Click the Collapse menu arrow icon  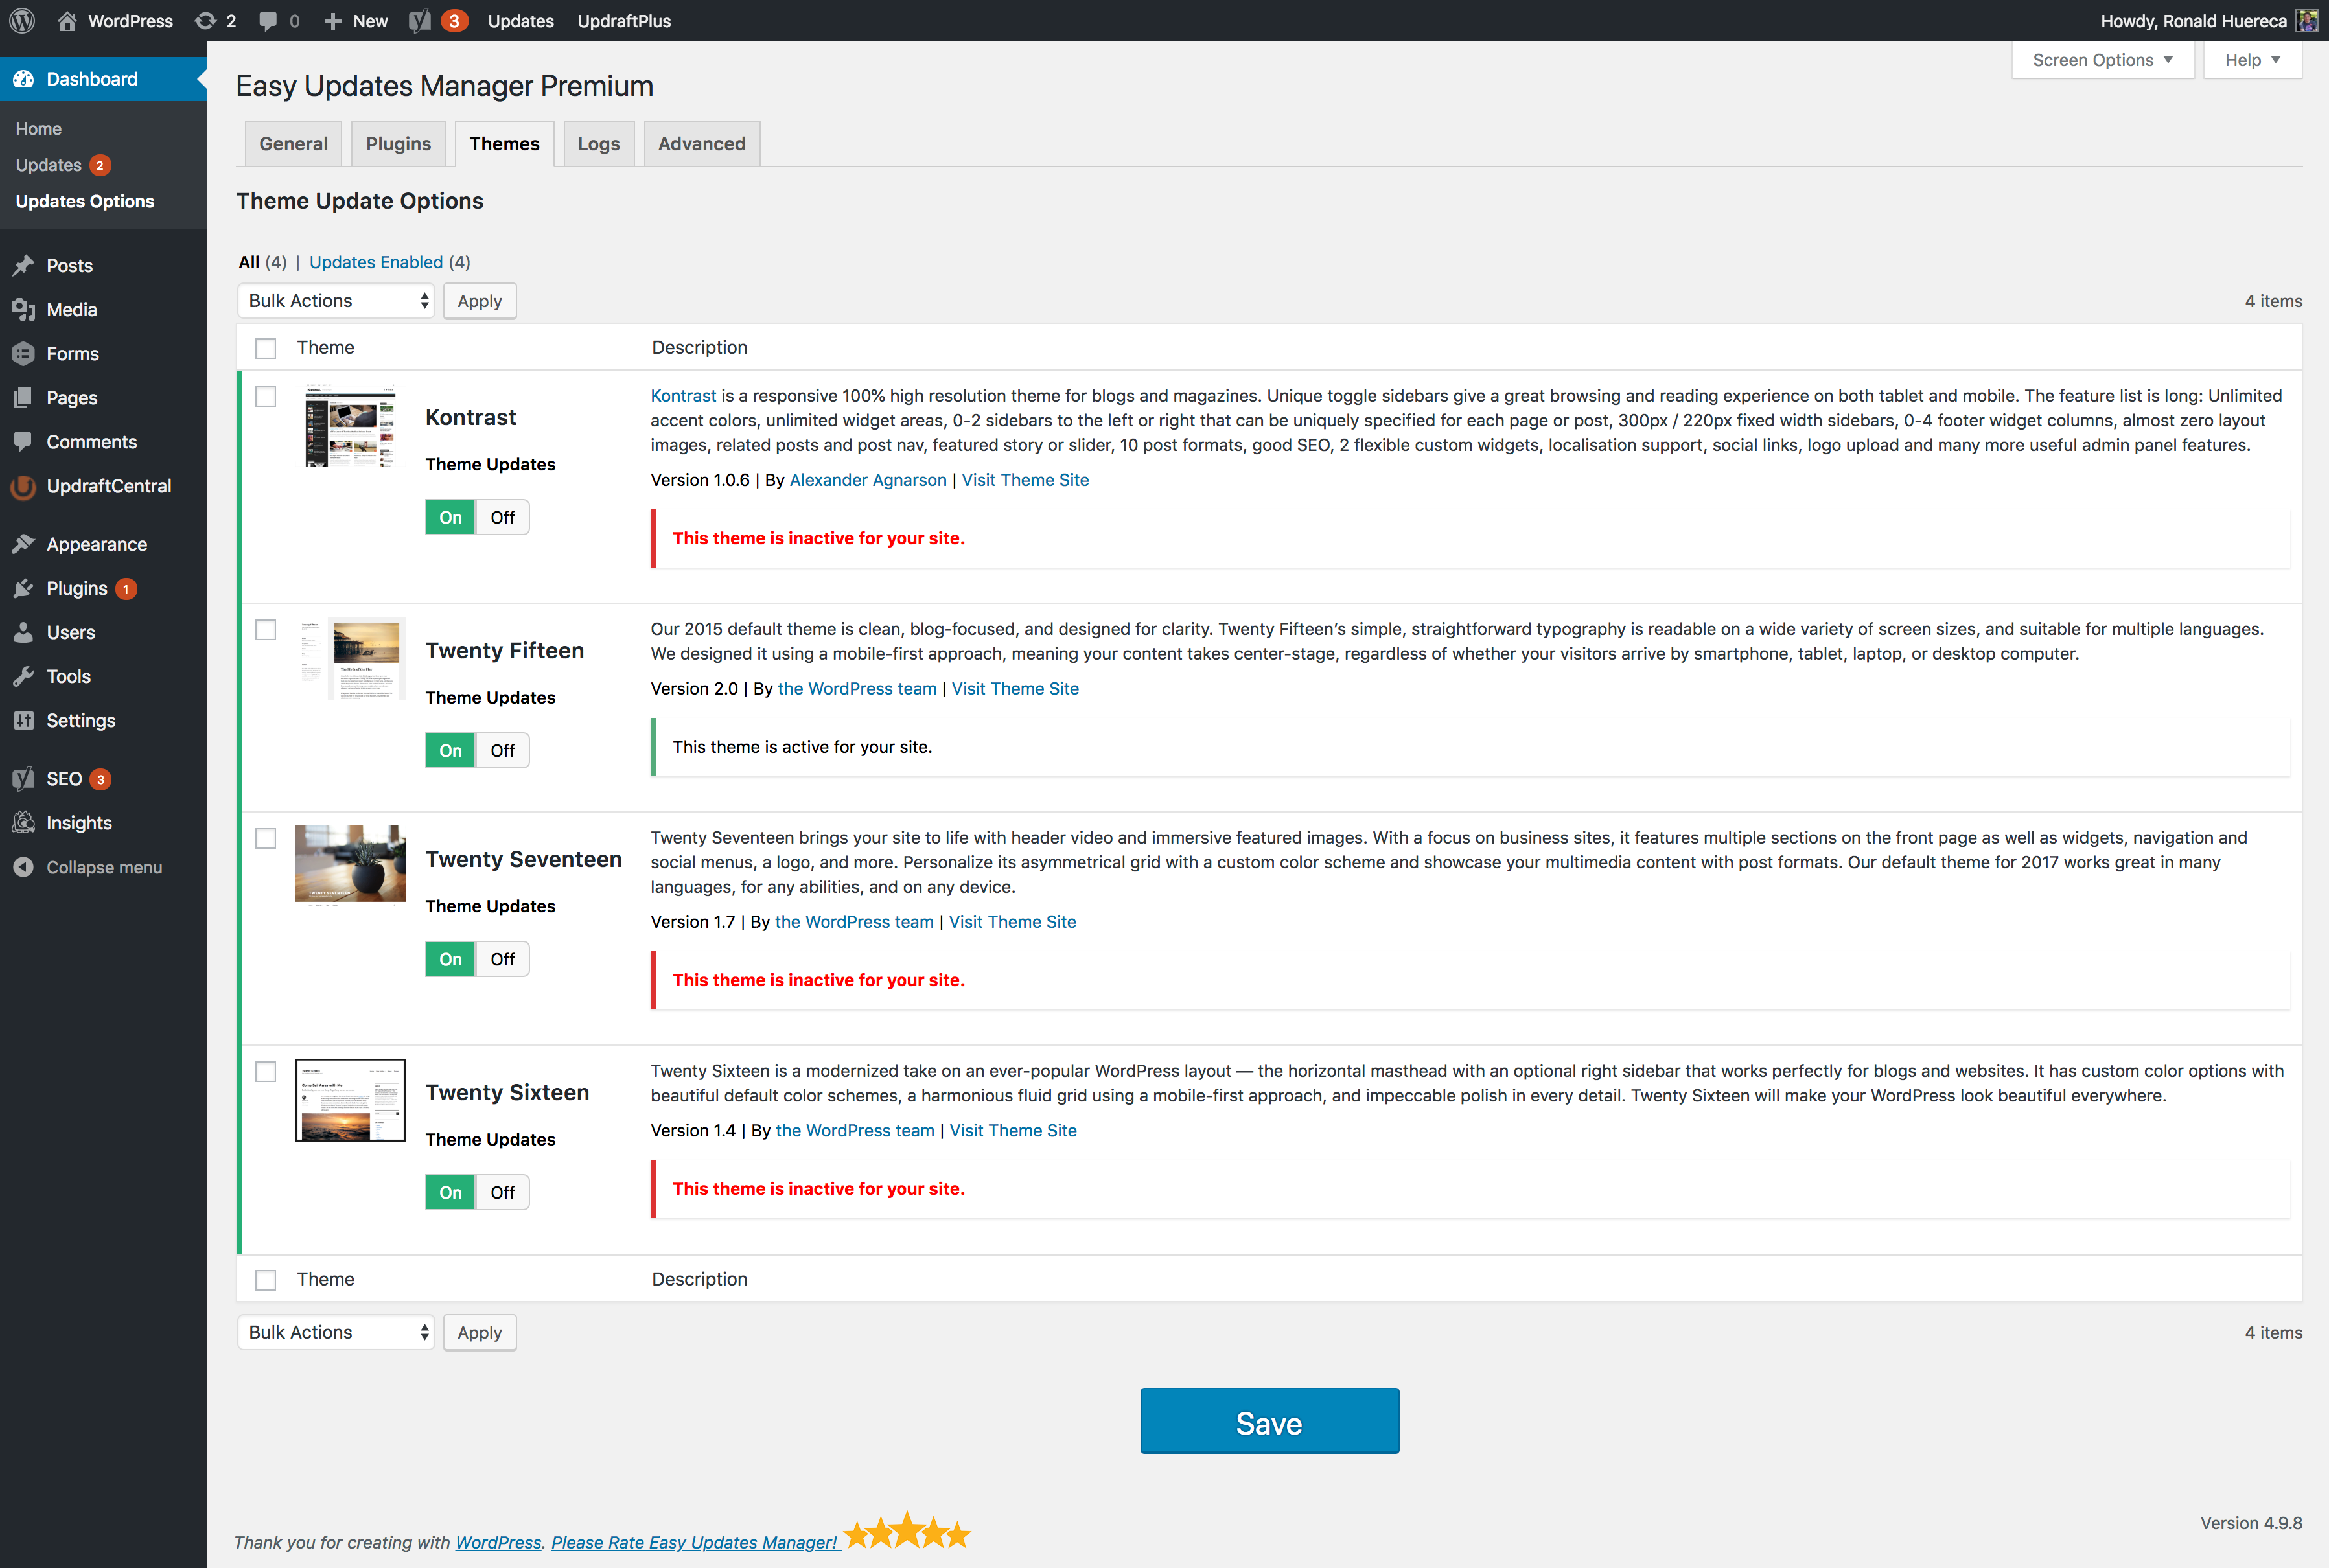(24, 867)
